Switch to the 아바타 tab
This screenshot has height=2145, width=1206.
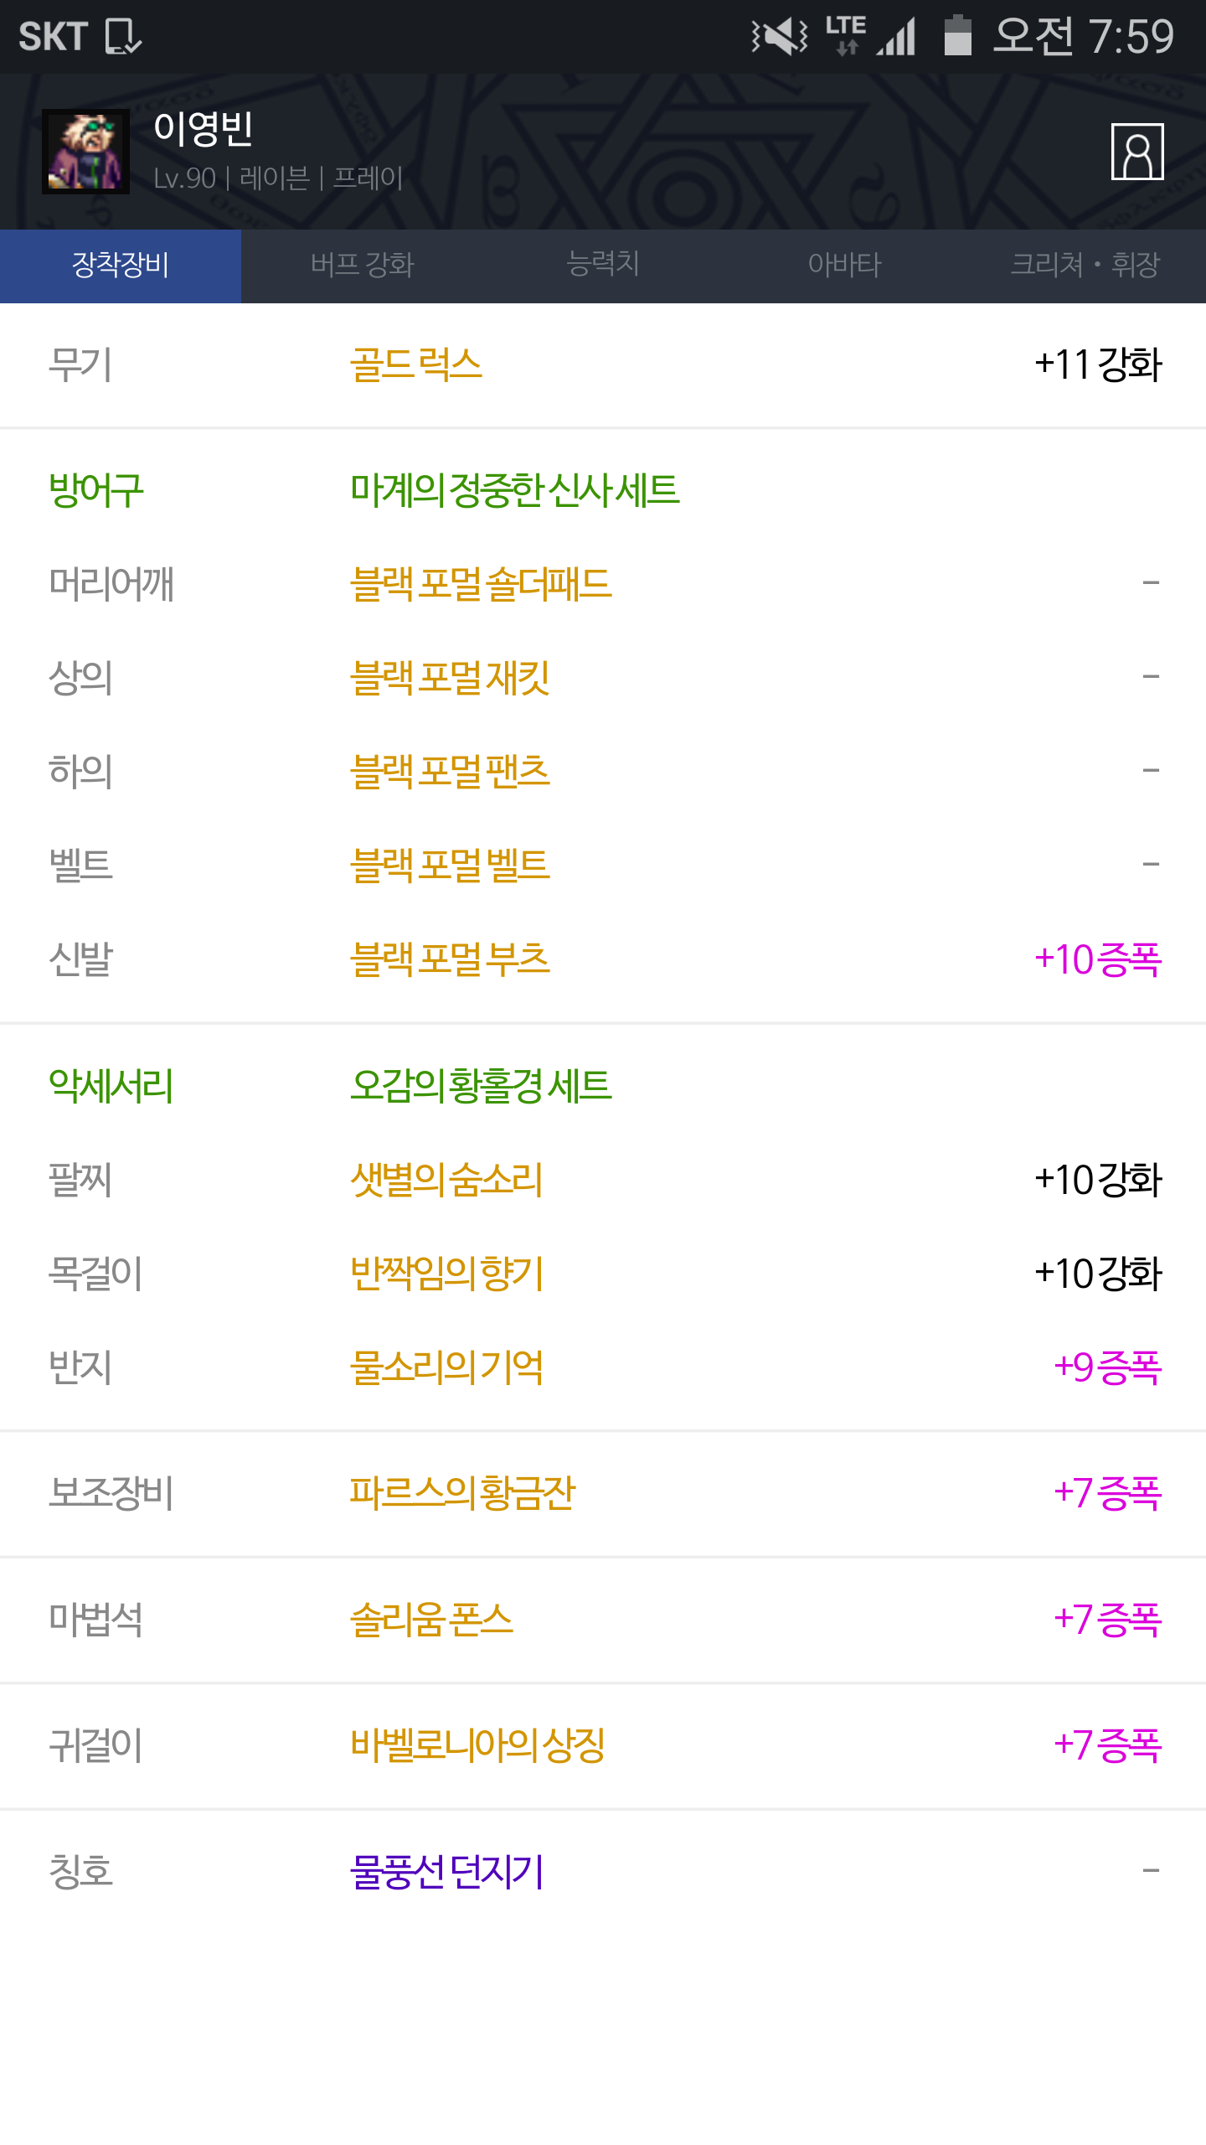tap(844, 266)
